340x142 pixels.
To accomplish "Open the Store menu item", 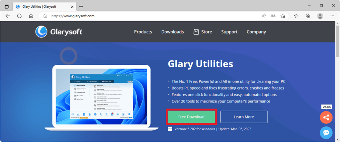I will coord(207,32).
